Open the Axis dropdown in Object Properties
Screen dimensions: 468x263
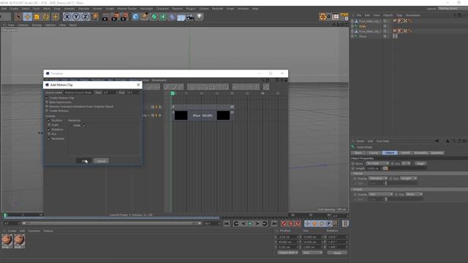pyautogui.click(x=406, y=164)
